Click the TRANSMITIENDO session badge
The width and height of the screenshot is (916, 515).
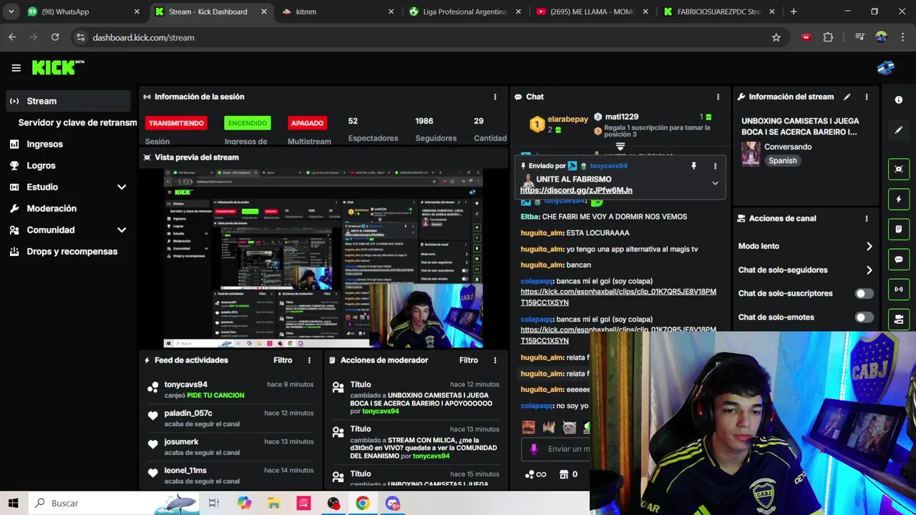click(176, 123)
